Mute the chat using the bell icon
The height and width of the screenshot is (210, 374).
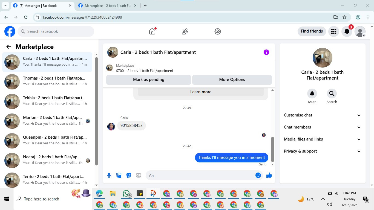[x=312, y=94]
